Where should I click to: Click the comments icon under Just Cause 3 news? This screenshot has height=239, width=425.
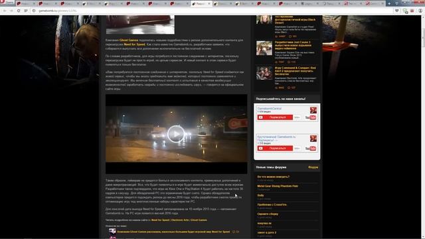[289, 62]
